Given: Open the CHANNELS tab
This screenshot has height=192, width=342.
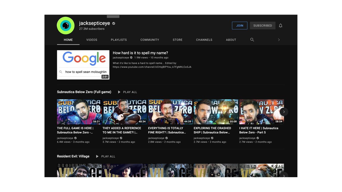Looking at the screenshot, I should click(x=204, y=40).
